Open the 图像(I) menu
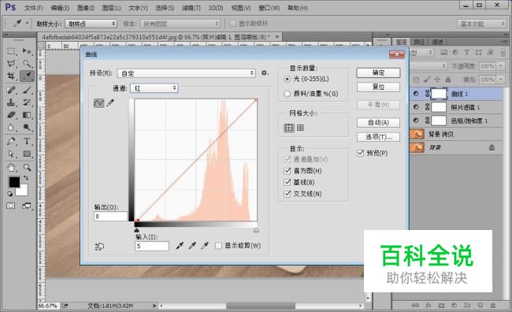 (86, 8)
